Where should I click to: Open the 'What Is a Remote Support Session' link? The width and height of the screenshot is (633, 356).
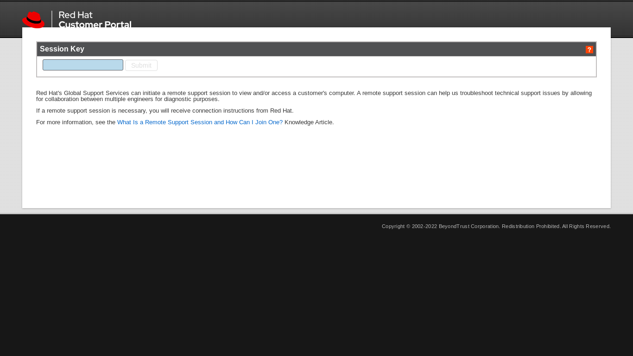click(x=200, y=122)
